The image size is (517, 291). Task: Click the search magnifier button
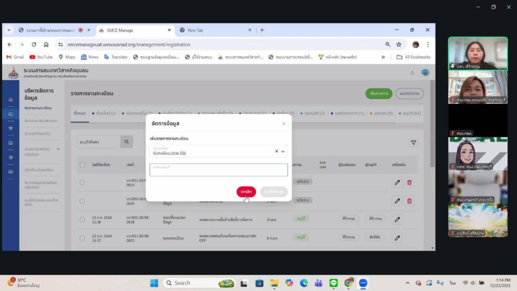[x=127, y=142]
